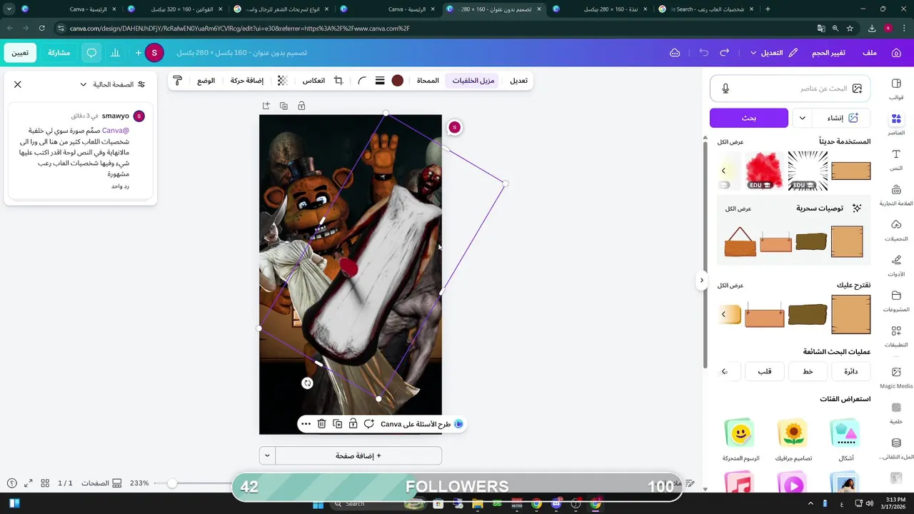Click the Share (مشاركة) button
The image size is (914, 514).
59,53
